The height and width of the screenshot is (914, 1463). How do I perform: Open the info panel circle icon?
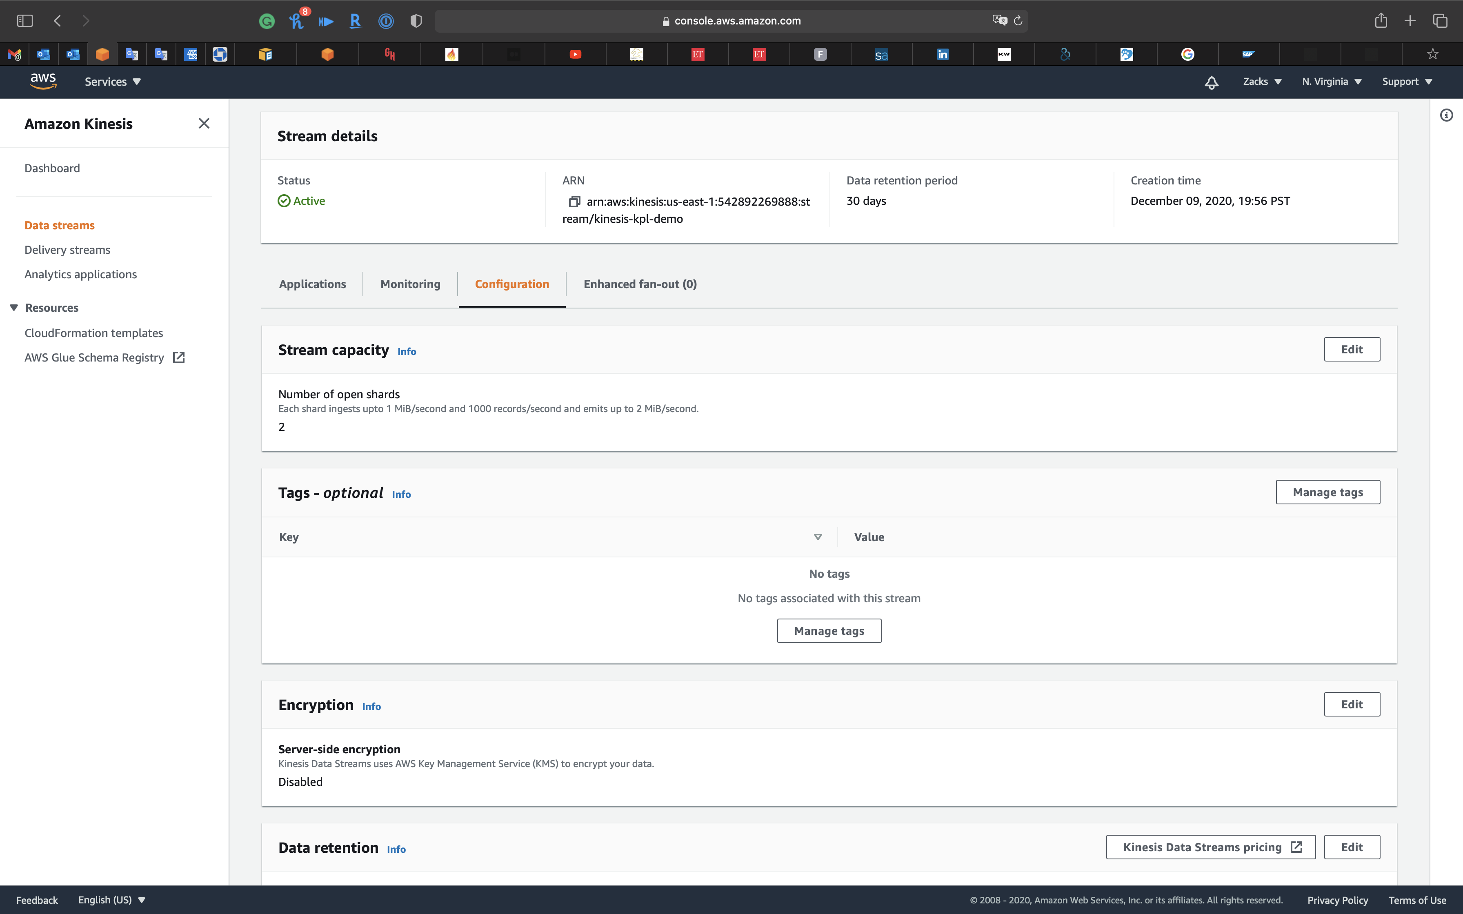pos(1446,115)
